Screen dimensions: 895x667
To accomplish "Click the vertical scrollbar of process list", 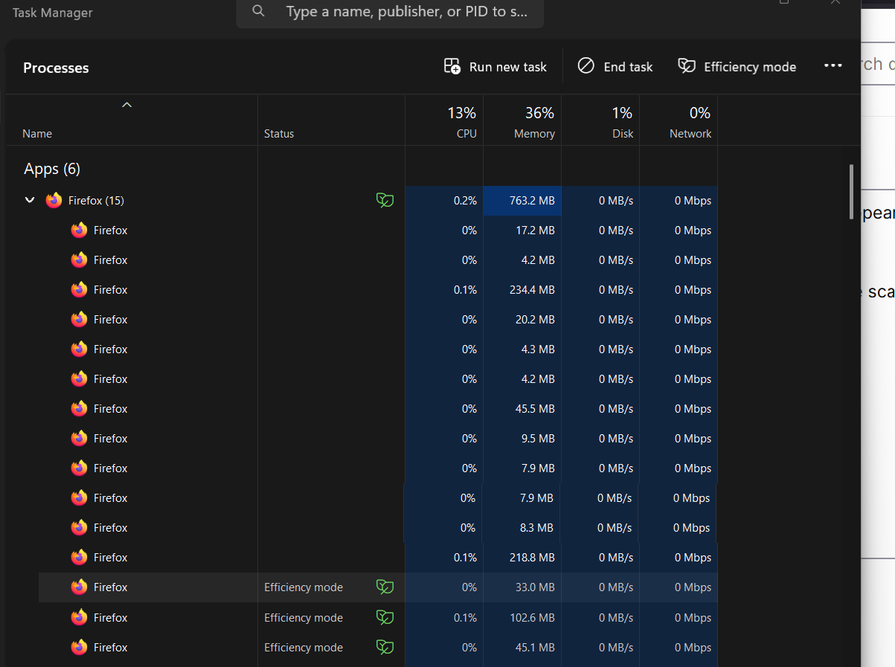I will click(852, 192).
